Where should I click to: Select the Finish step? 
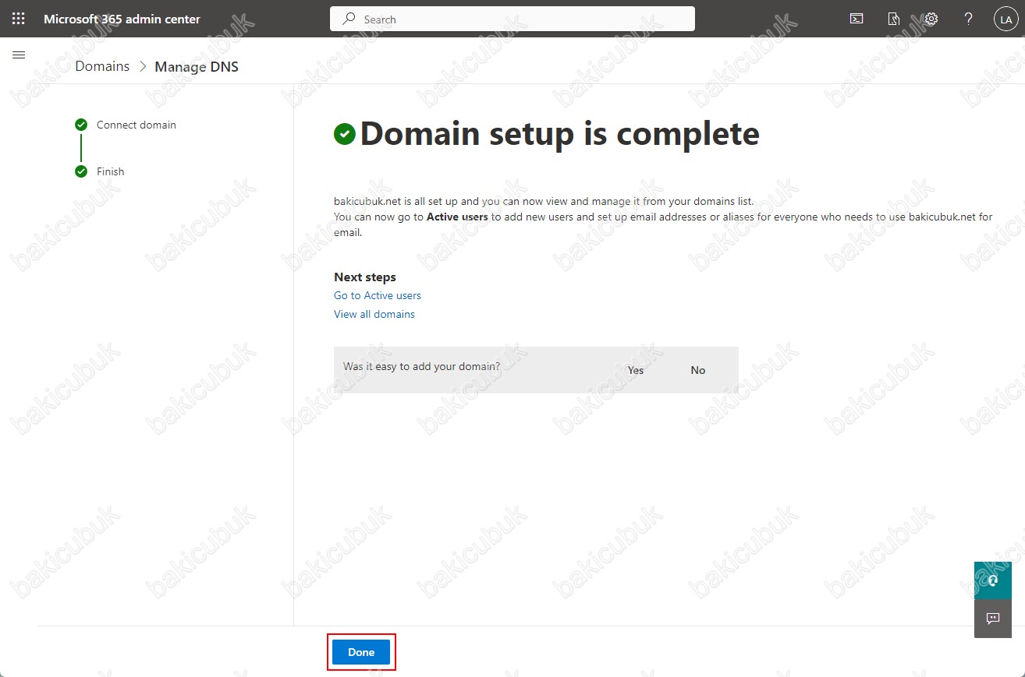111,171
